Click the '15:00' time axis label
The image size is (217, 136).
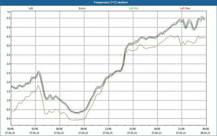coord(133,129)
